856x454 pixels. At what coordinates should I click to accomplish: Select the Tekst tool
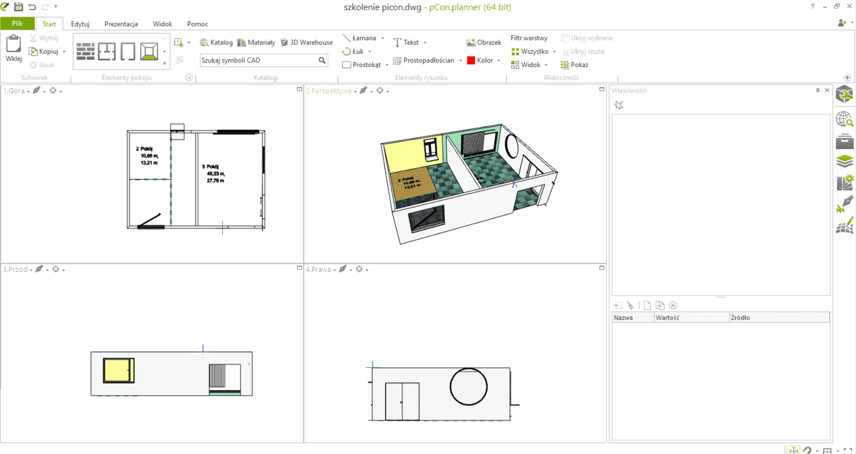click(406, 42)
